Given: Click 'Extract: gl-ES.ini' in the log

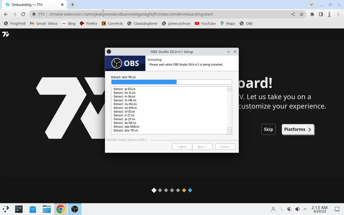Looking at the screenshot, I should tap(124, 89).
